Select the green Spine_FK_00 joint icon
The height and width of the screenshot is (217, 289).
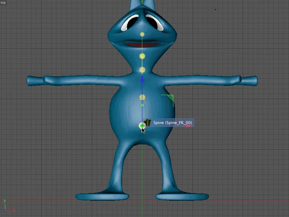[x=142, y=126]
